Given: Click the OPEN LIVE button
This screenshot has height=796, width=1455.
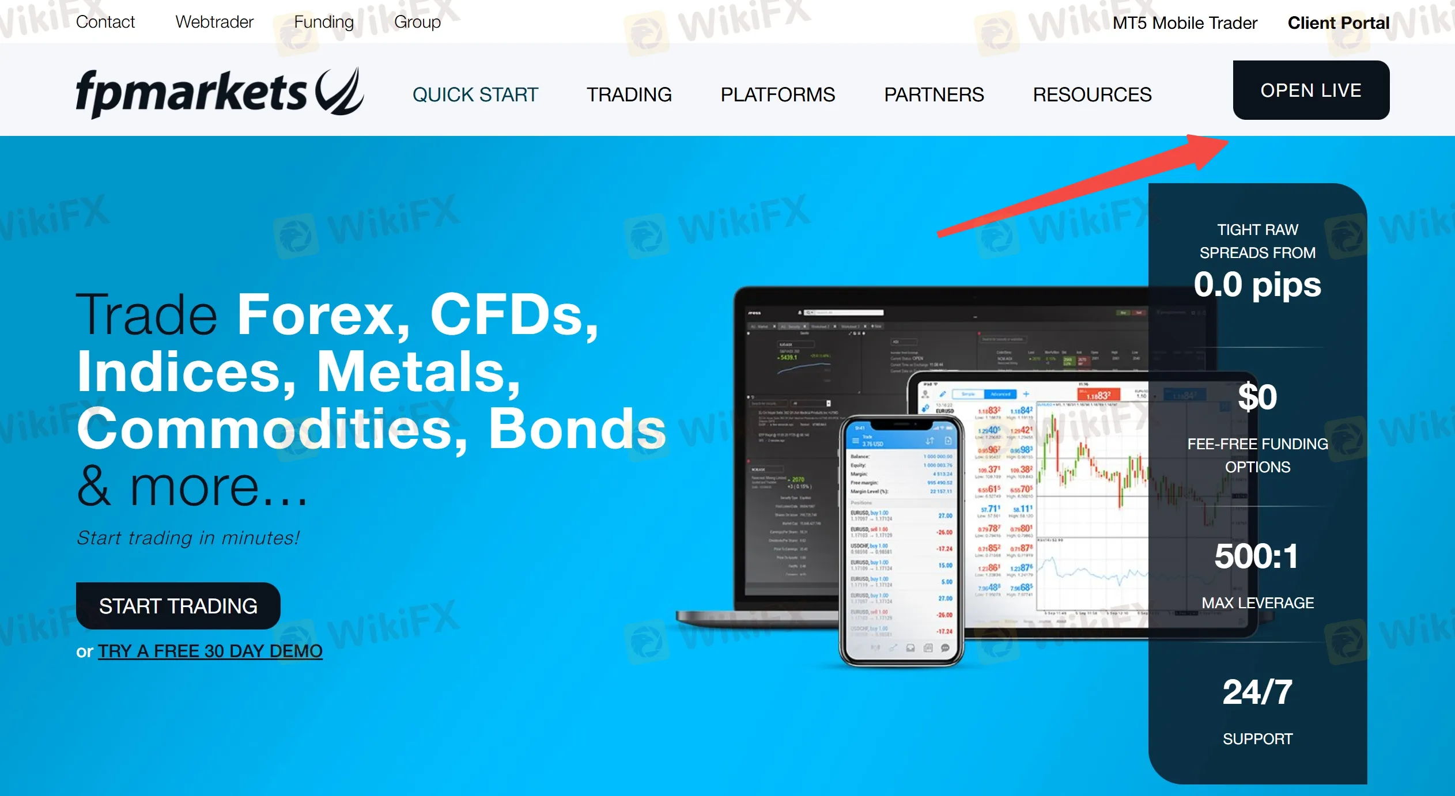Looking at the screenshot, I should [x=1311, y=89].
